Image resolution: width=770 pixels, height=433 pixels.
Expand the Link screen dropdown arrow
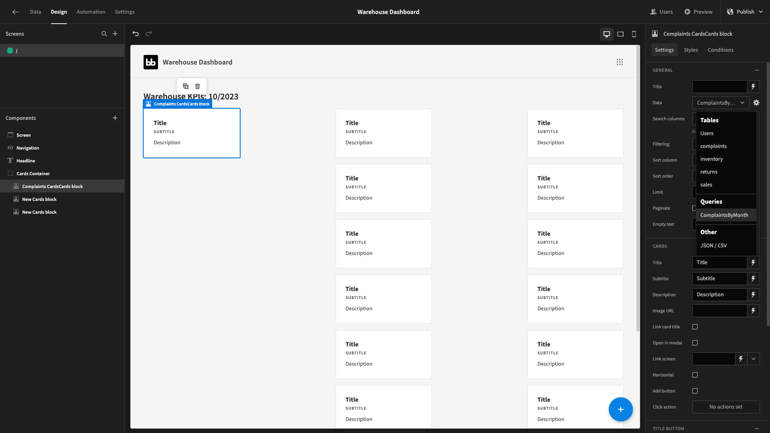point(754,359)
